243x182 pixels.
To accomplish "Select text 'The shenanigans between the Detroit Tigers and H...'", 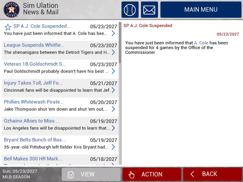I will tap(57, 52).
